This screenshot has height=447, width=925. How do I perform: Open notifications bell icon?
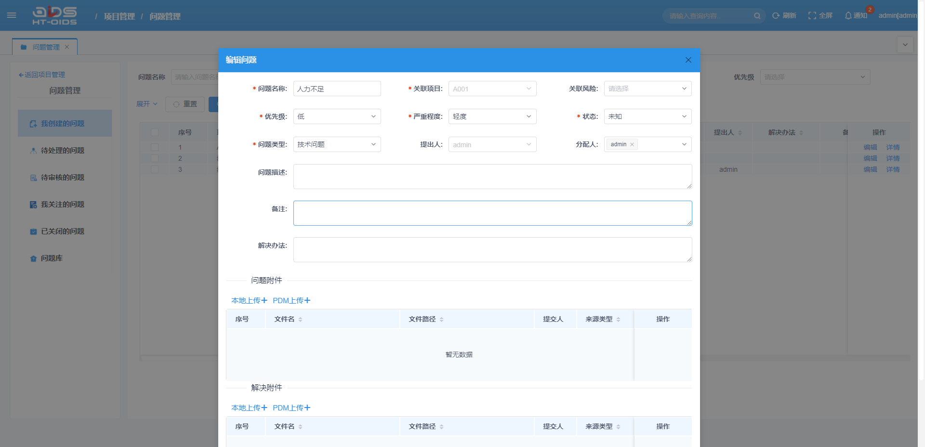point(848,16)
